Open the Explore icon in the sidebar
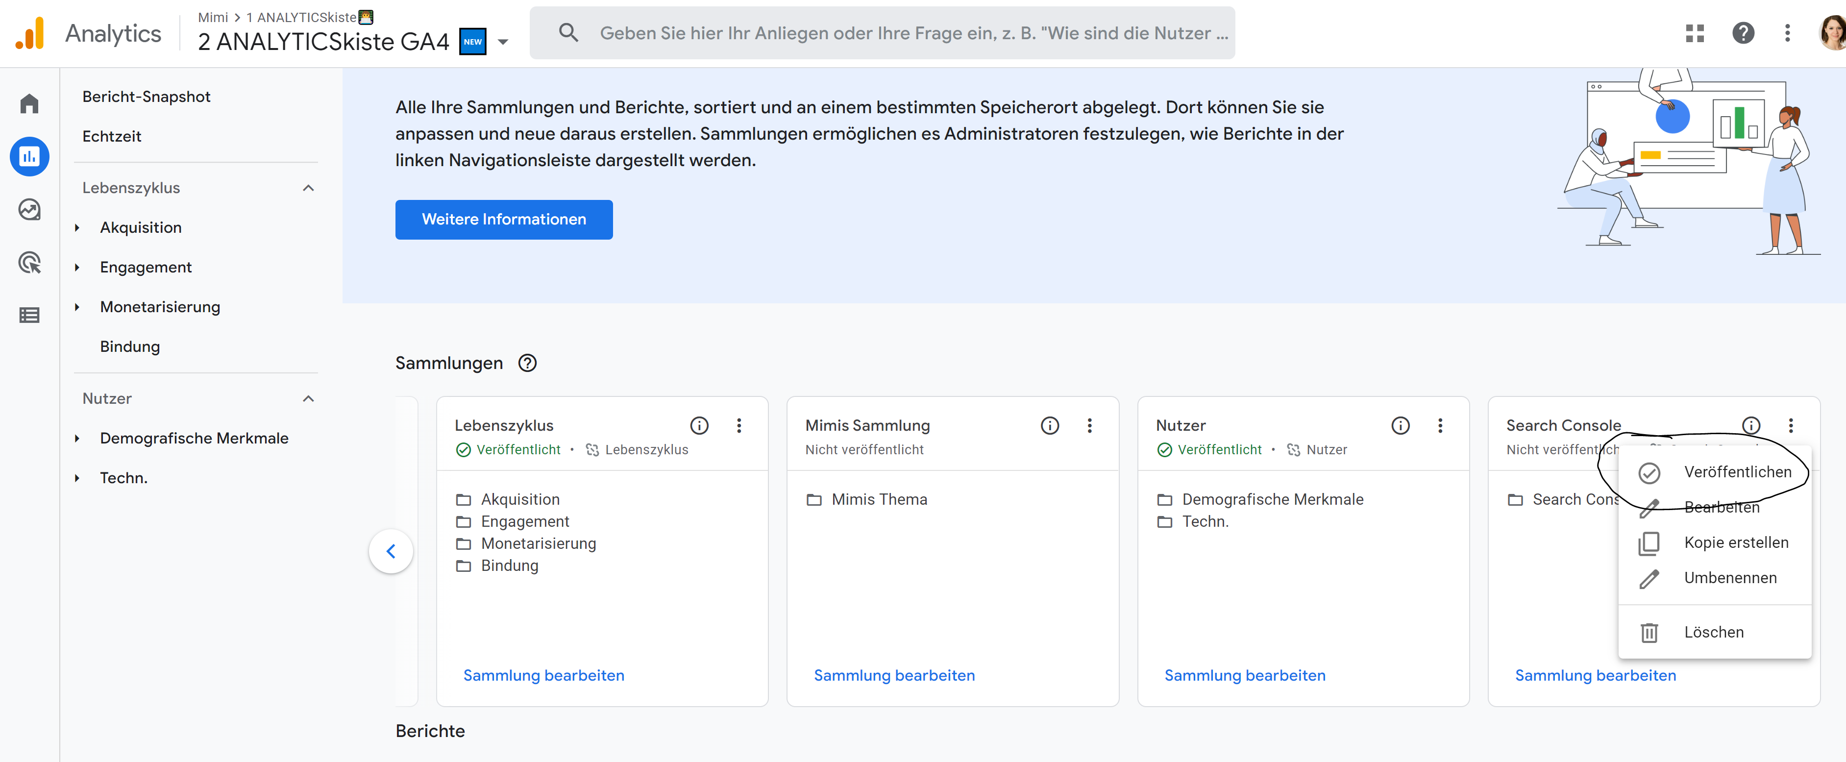Image resolution: width=1846 pixels, height=762 pixels. click(x=29, y=209)
